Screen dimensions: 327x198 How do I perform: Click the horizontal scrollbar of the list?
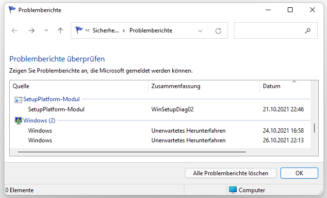coord(132,152)
